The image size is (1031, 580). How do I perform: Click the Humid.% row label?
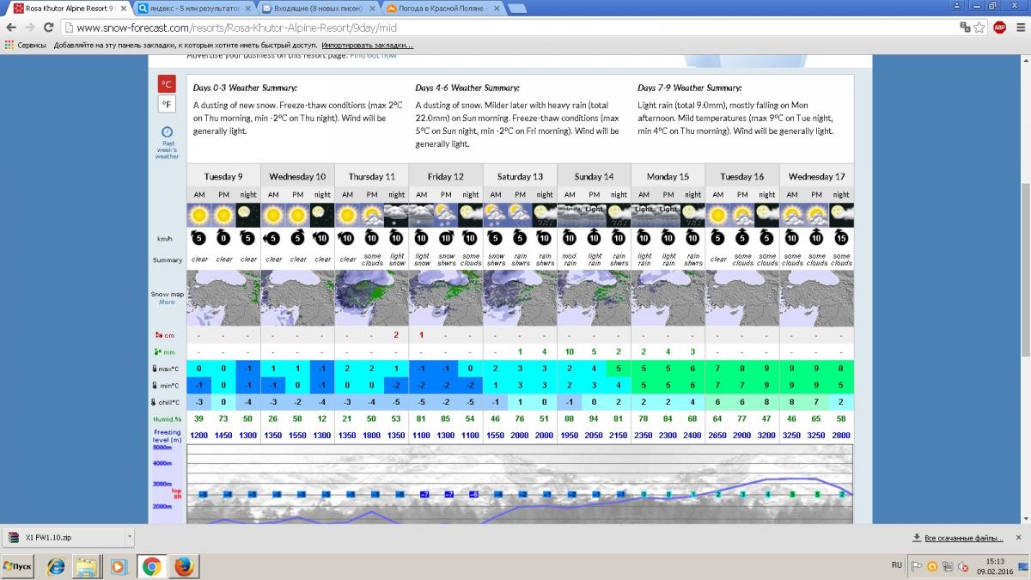pyautogui.click(x=168, y=418)
